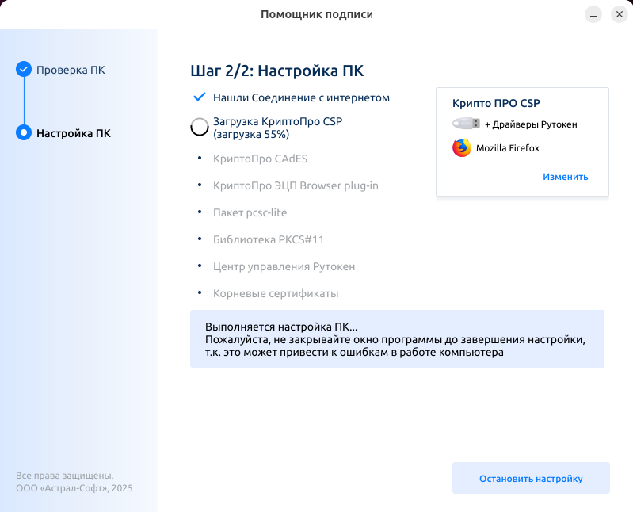This screenshot has height=512, width=633.
Task: Minimize the Помощник подписи window
Action: [593, 14]
